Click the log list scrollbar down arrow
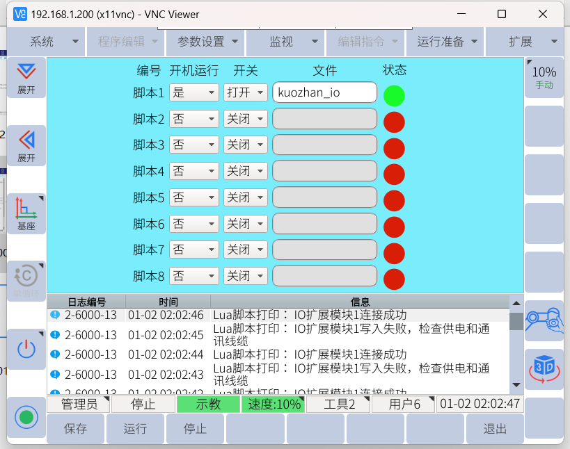 click(x=516, y=384)
